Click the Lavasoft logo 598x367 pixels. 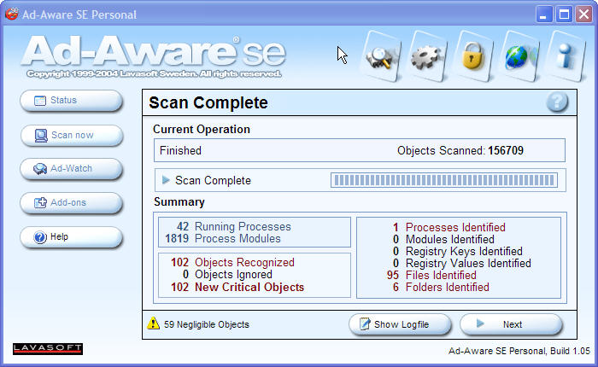(48, 349)
